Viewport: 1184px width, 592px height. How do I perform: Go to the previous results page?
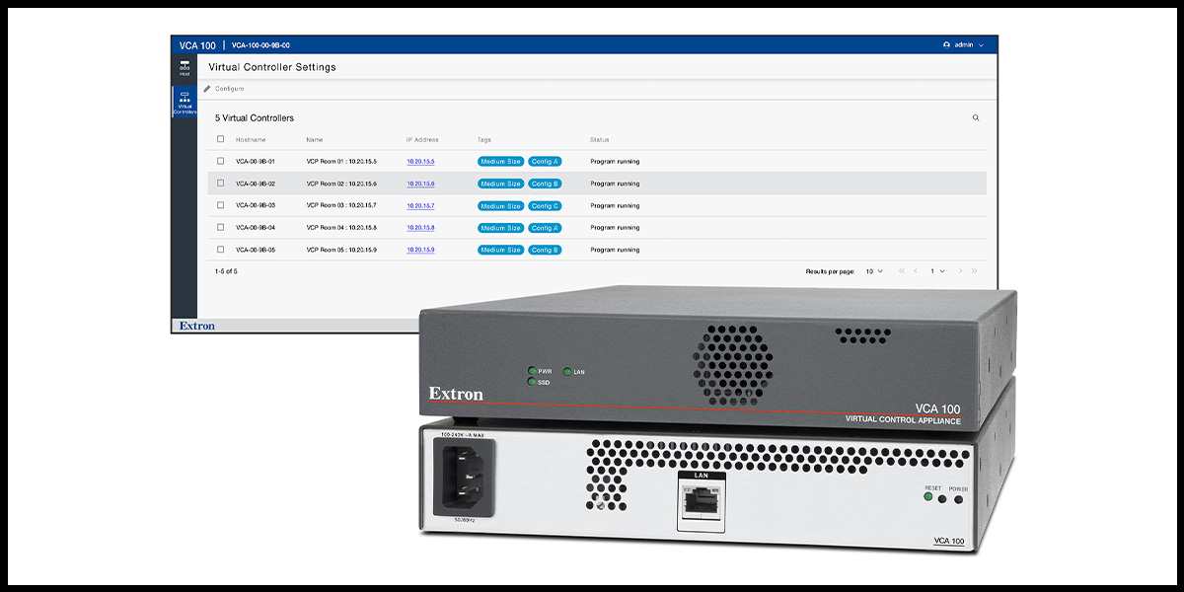pos(915,270)
